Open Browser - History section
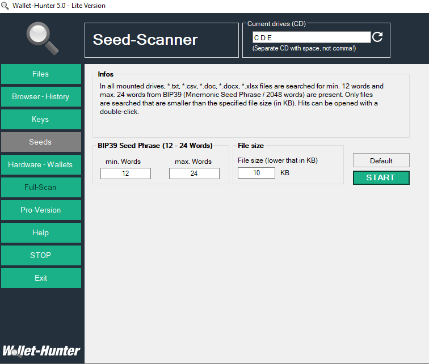 (x=41, y=96)
